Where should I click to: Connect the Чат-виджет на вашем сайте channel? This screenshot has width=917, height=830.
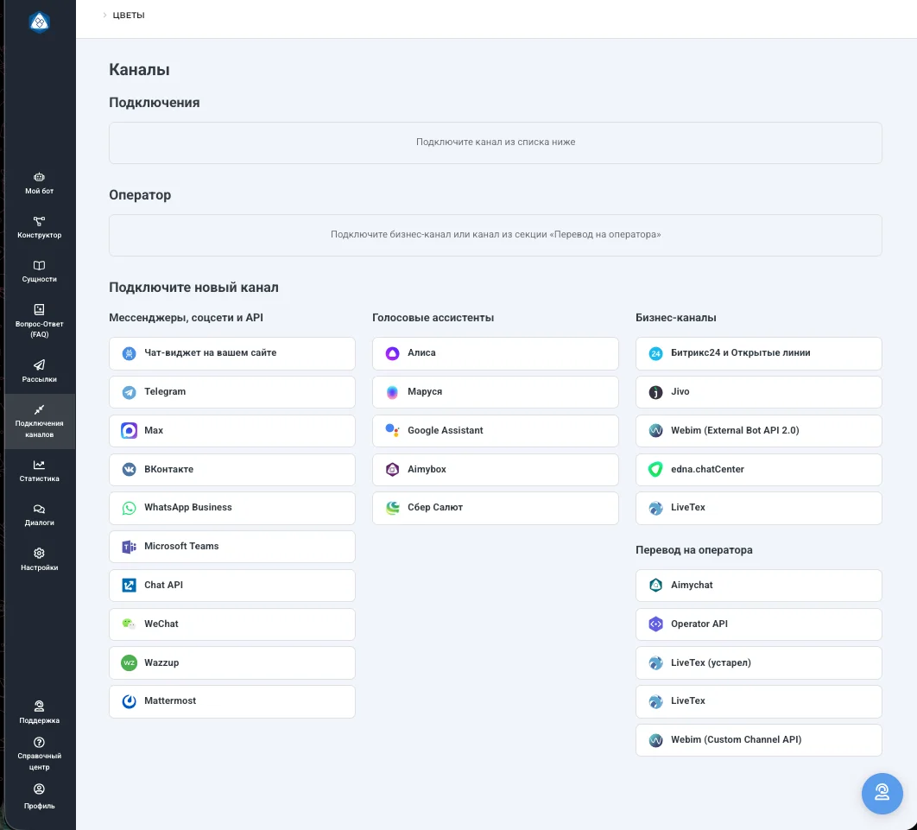tap(232, 353)
